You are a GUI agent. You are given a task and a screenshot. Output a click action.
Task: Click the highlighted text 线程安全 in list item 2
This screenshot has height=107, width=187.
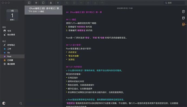click(82, 31)
